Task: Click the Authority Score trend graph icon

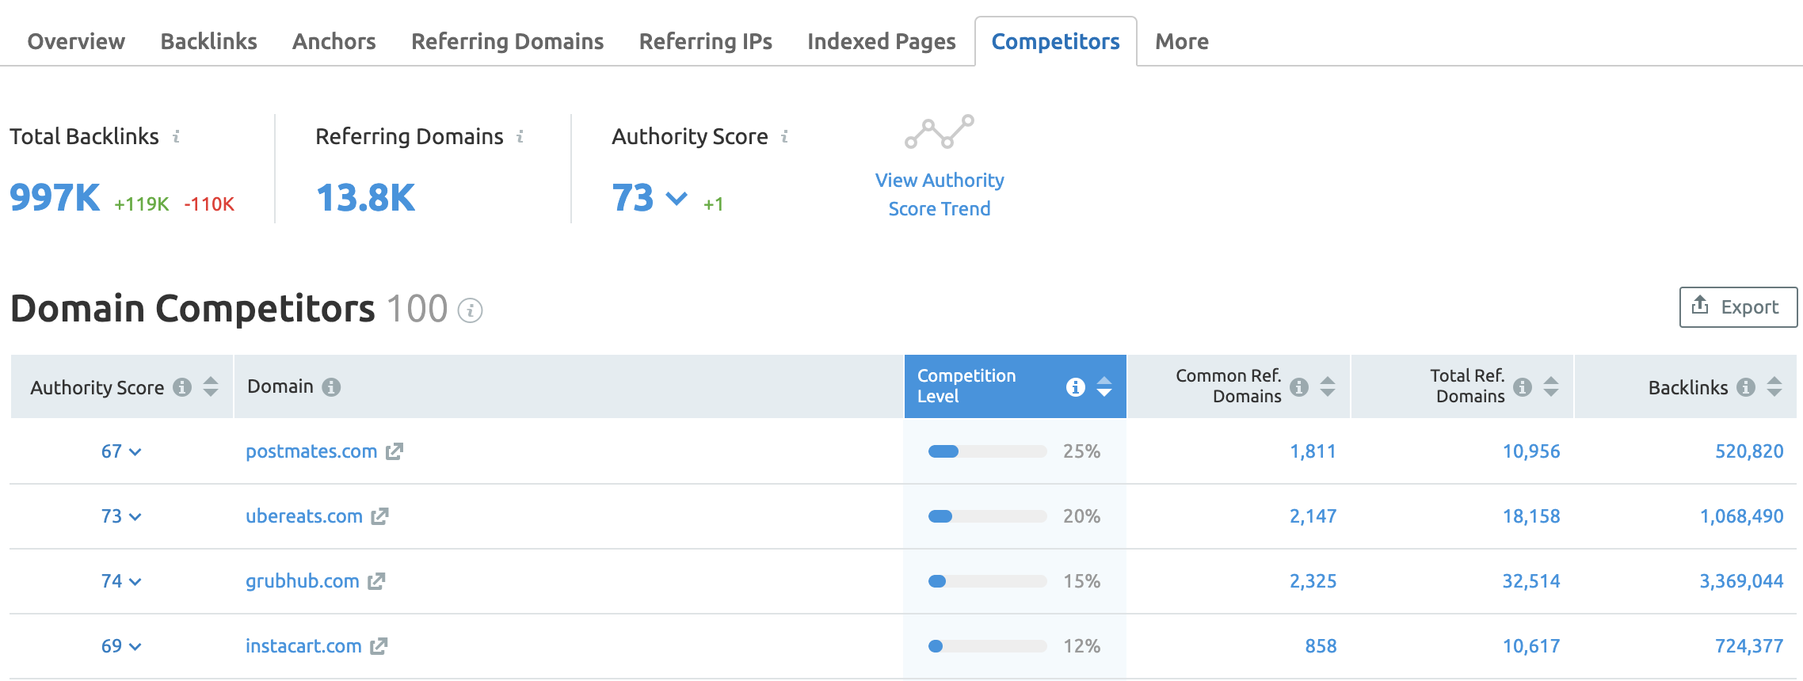Action: [940, 131]
